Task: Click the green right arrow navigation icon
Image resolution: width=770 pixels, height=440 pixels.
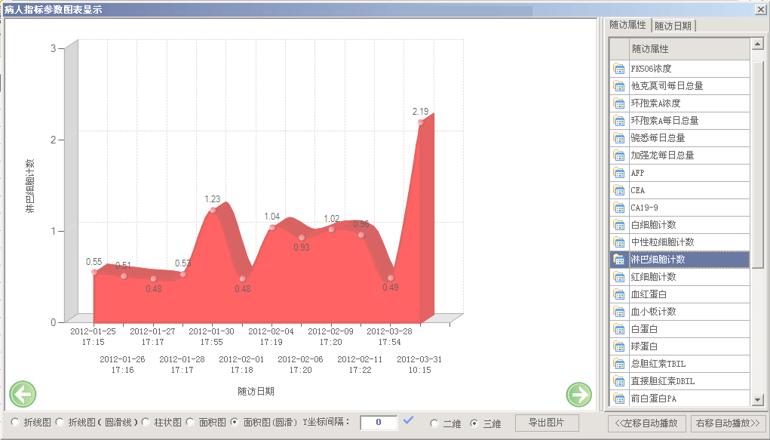Action: point(579,394)
